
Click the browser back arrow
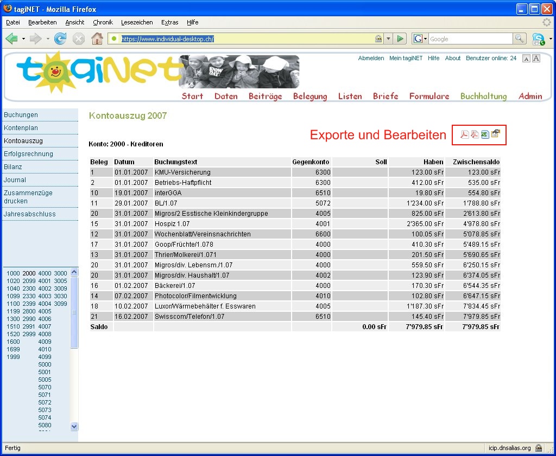[12, 38]
